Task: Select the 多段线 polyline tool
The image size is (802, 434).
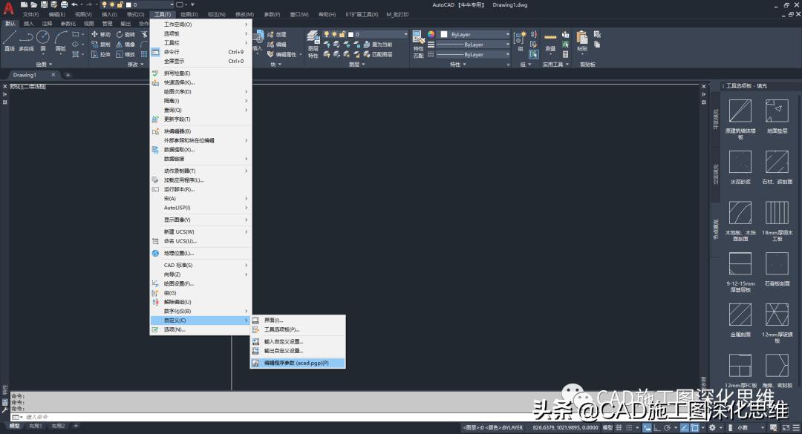Action: 26,40
